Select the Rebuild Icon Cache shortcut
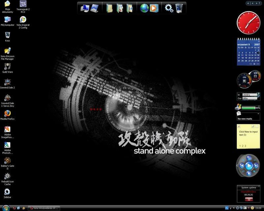Image resolution: width=264 pixels, height=211 pixels. point(7,179)
